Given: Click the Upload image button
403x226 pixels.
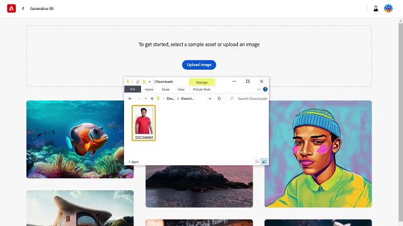Looking at the screenshot, I should pos(199,65).
